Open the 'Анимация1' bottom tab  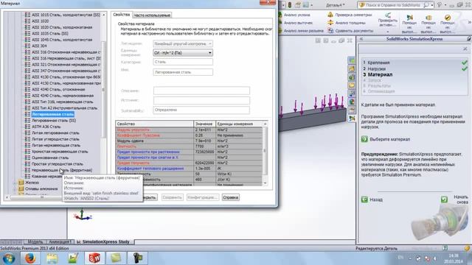coord(60,242)
